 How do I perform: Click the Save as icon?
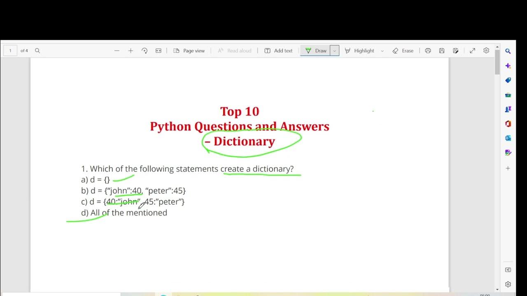[x=455, y=51]
